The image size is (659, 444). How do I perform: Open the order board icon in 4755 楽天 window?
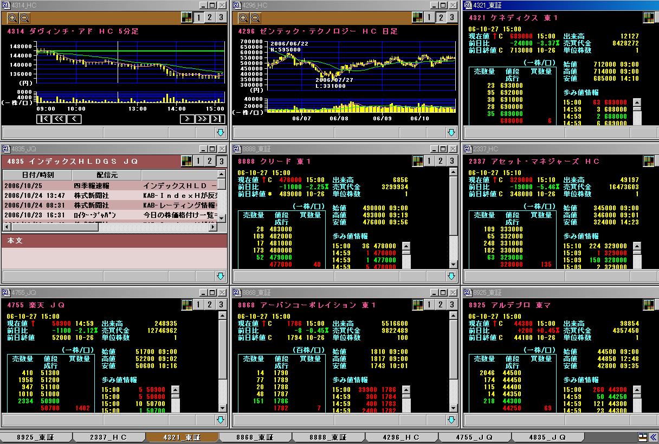pyautogui.click(x=186, y=305)
